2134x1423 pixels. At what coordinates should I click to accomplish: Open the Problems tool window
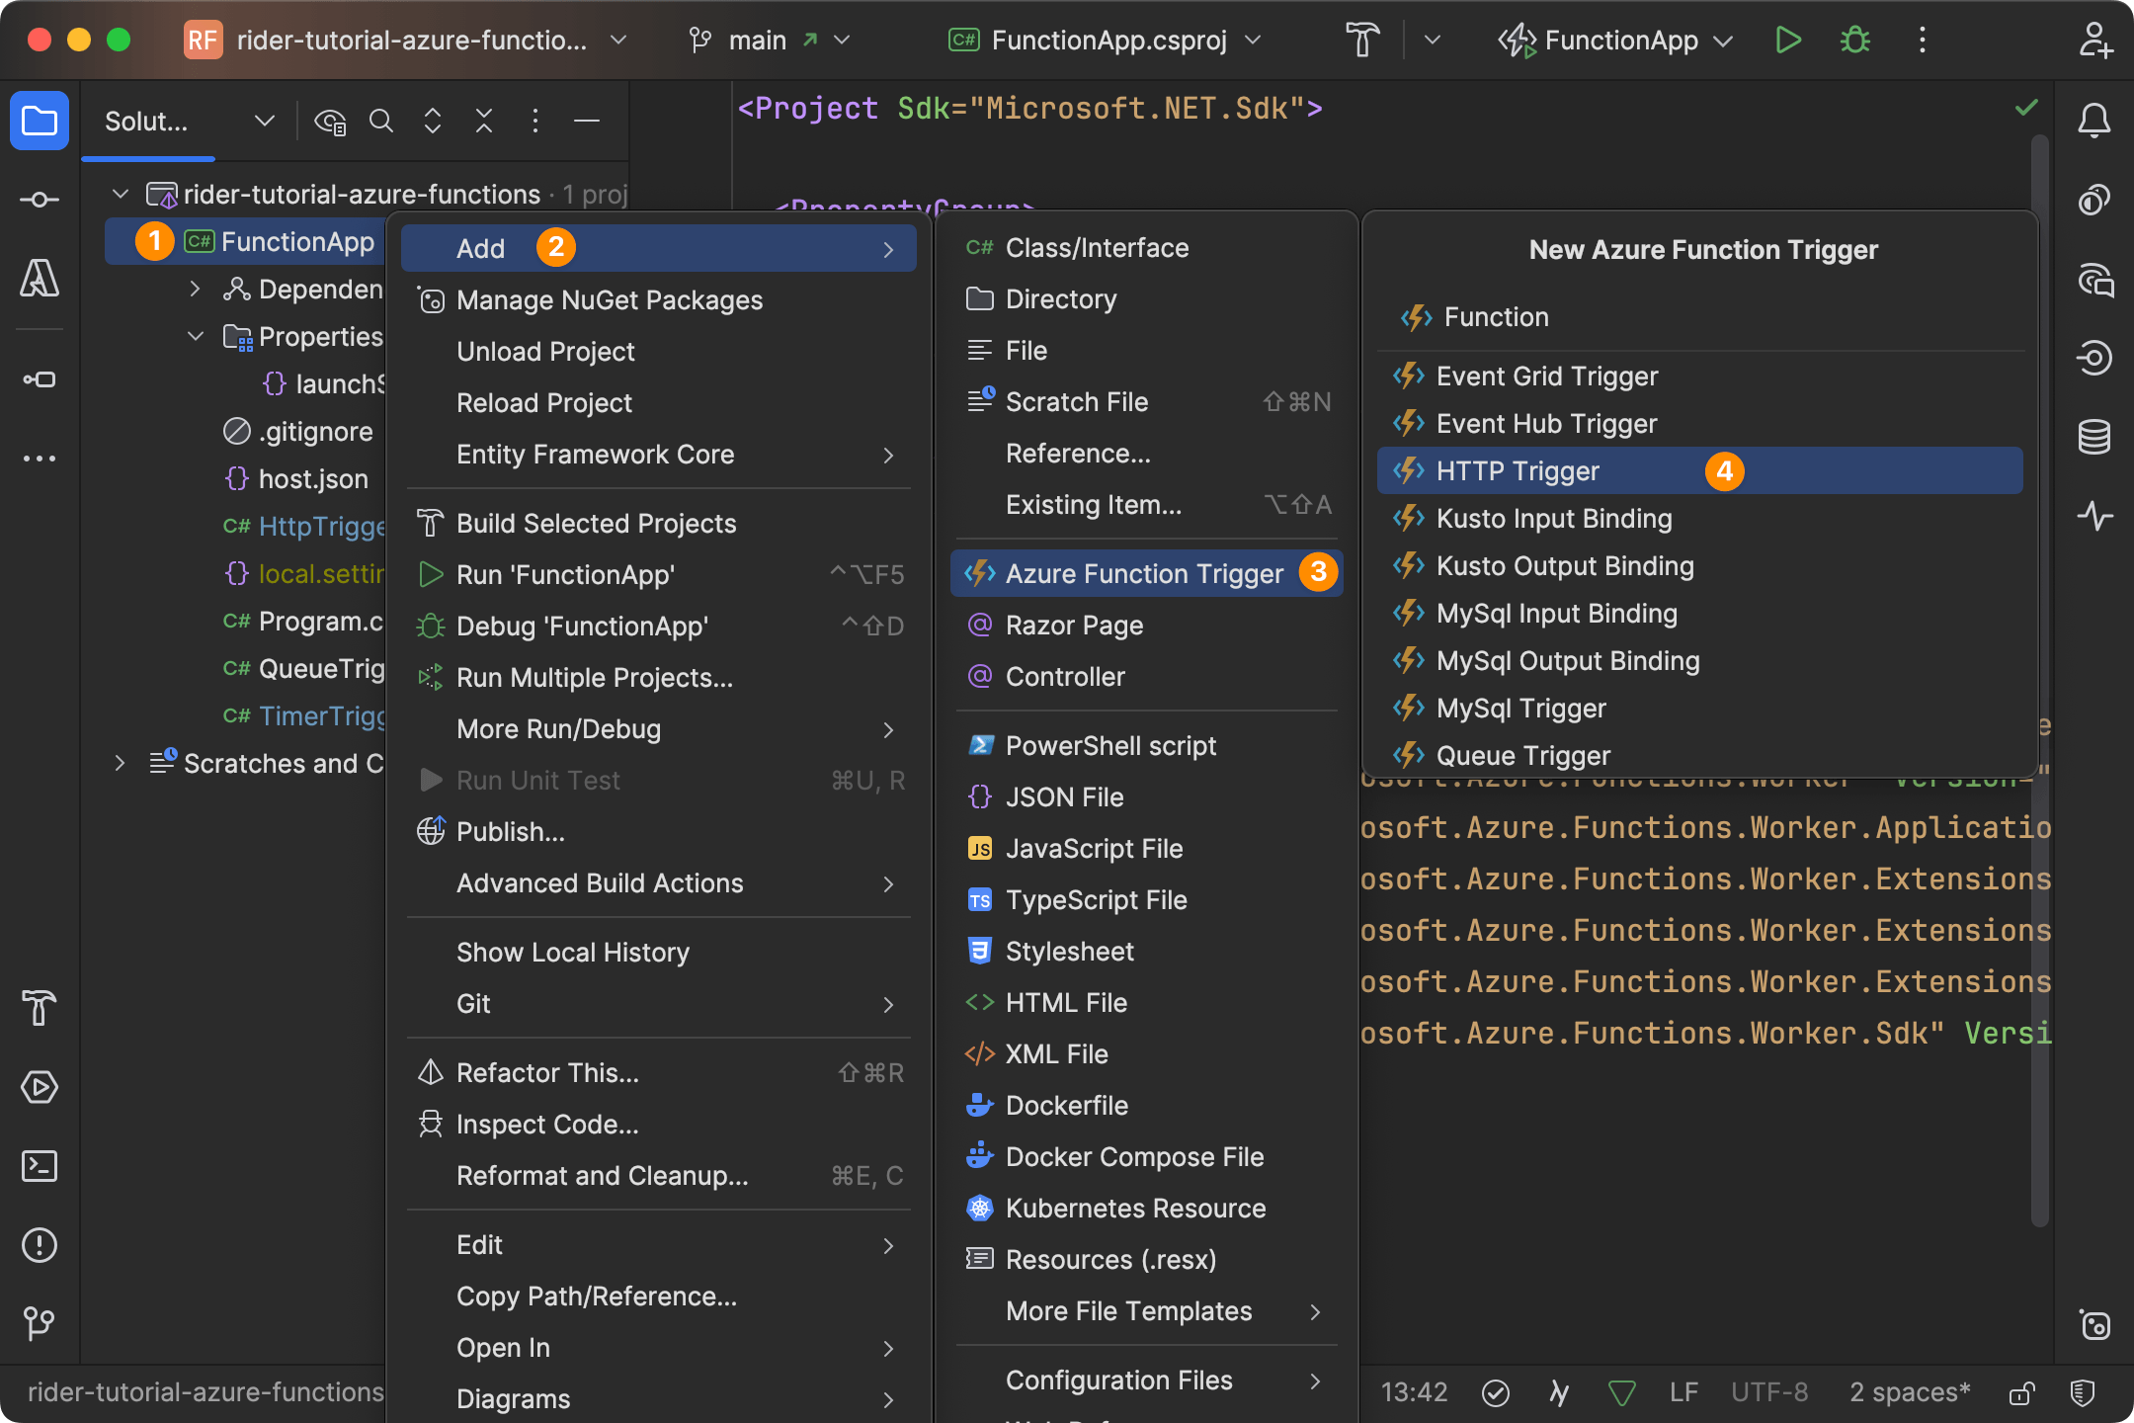click(x=40, y=1245)
